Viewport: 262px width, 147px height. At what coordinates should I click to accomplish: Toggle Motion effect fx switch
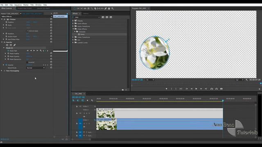click(x=5, y=19)
